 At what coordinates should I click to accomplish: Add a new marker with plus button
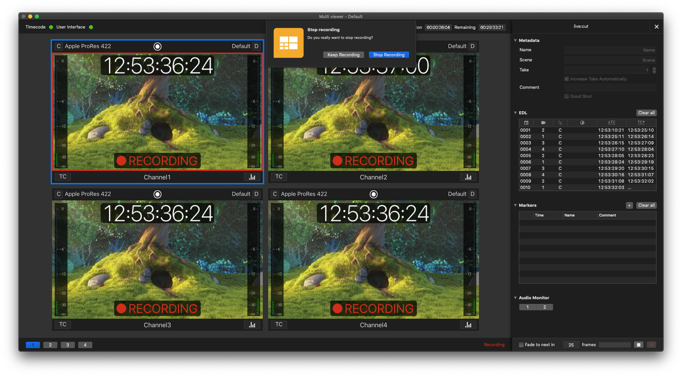point(629,205)
